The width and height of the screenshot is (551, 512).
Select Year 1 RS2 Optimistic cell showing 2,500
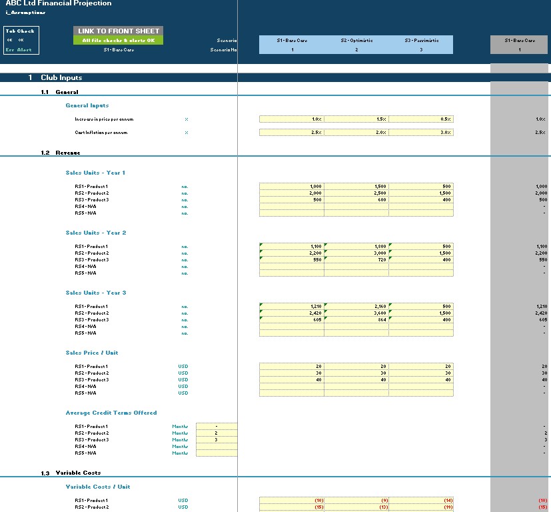tap(356, 193)
